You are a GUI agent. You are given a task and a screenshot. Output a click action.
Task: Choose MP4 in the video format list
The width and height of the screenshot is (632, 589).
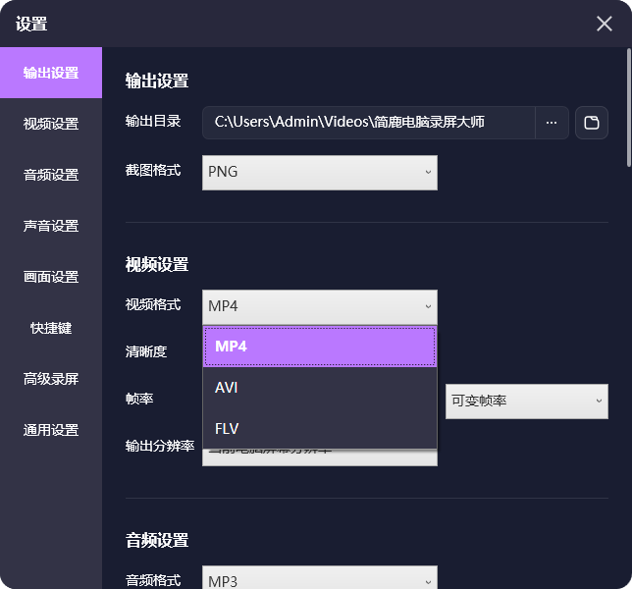[x=320, y=347]
